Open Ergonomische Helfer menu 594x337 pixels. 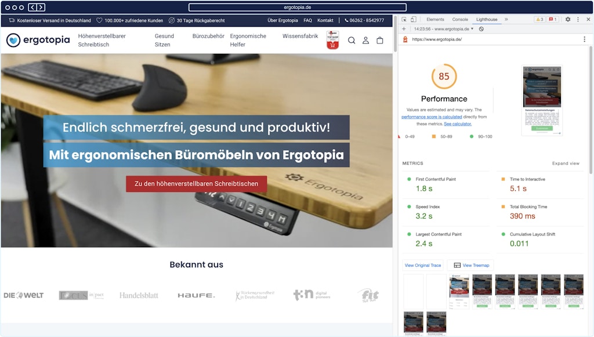248,40
